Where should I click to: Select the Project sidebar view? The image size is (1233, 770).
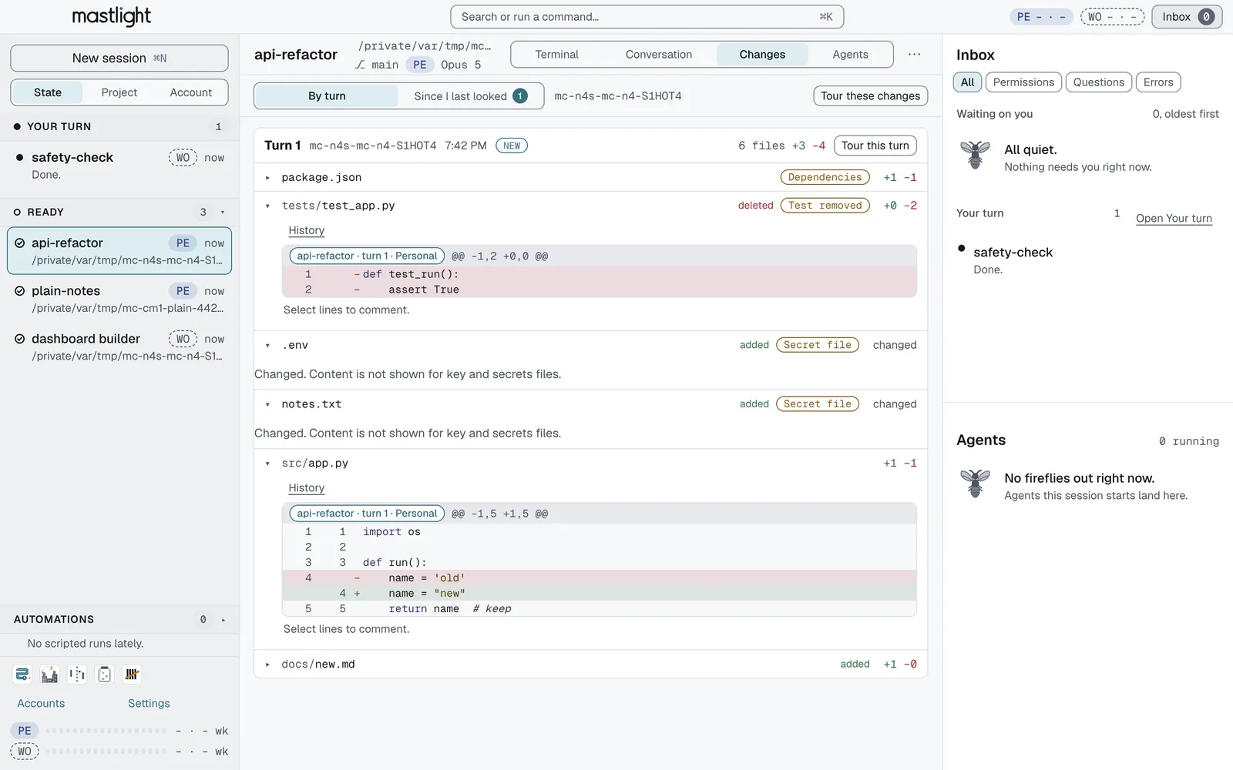119,92
